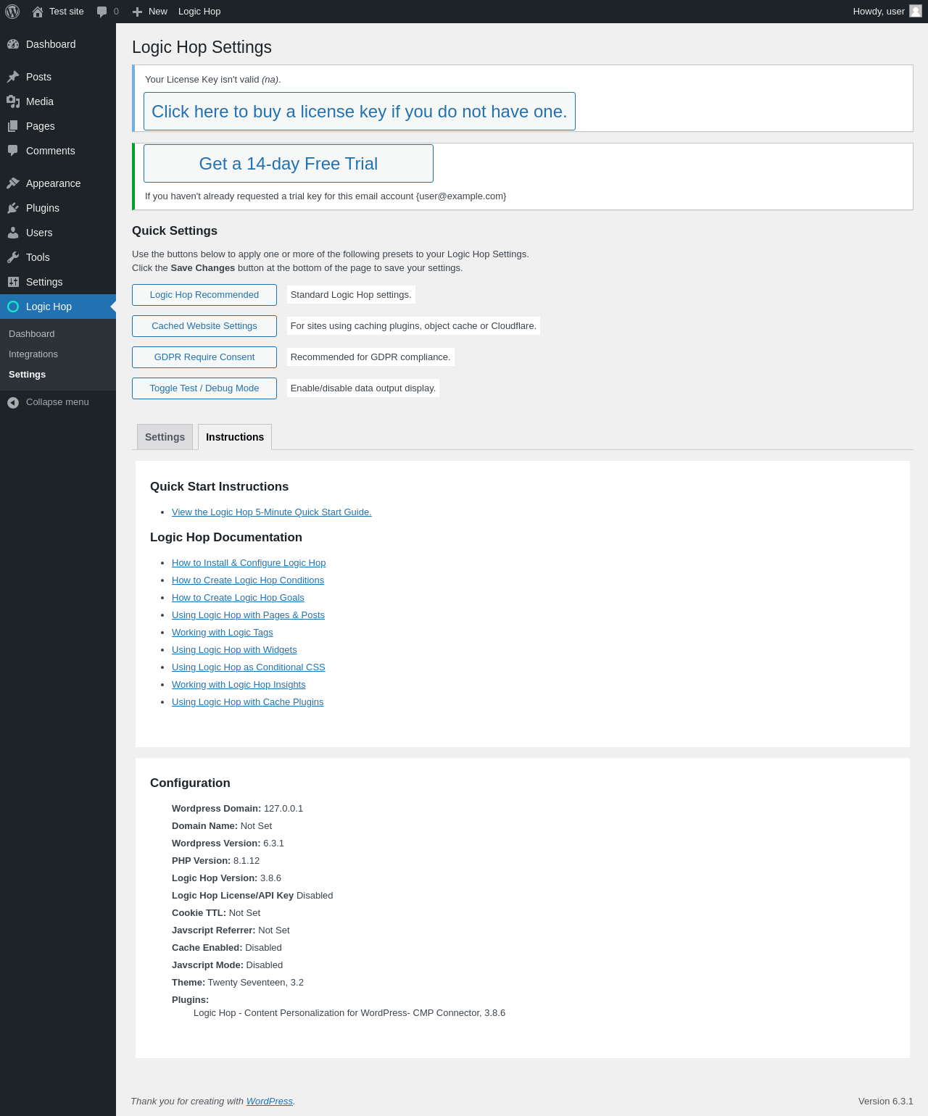Select the Instructions tab

235,437
